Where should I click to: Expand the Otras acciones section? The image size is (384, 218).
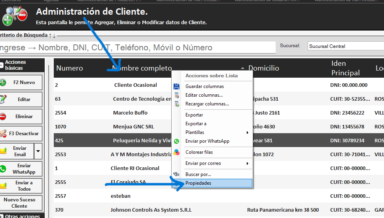[x=2, y=216]
